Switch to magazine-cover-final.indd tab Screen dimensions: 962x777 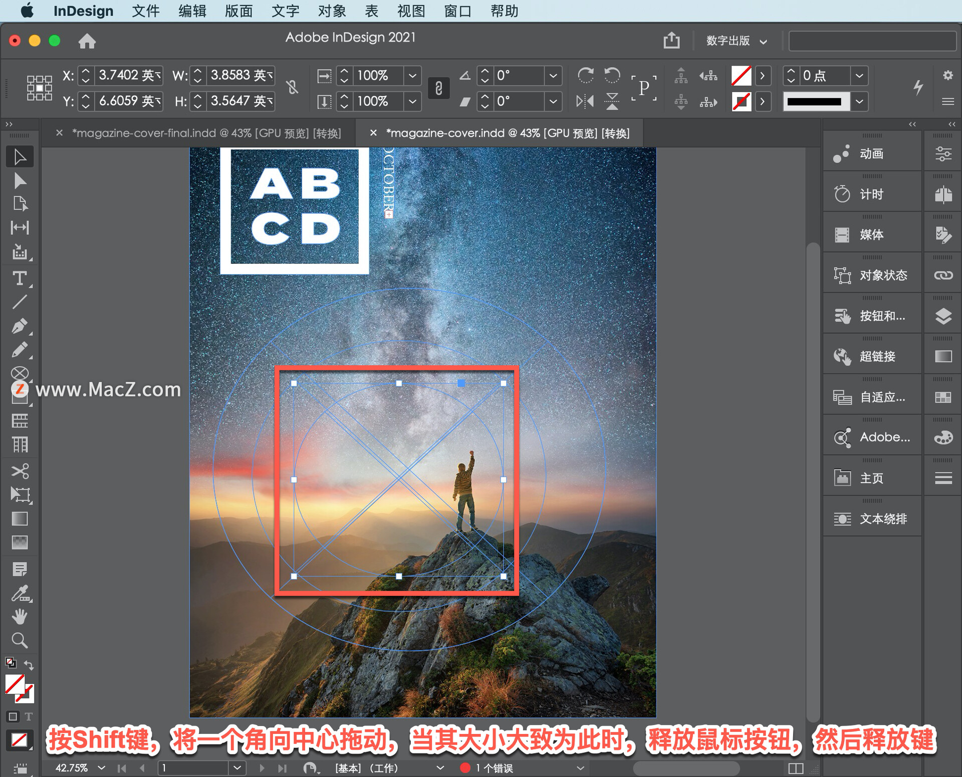206,133
